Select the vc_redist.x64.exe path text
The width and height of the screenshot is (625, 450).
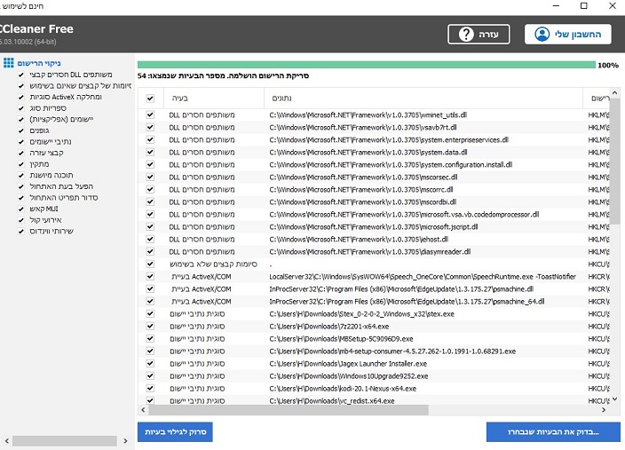coord(332,400)
